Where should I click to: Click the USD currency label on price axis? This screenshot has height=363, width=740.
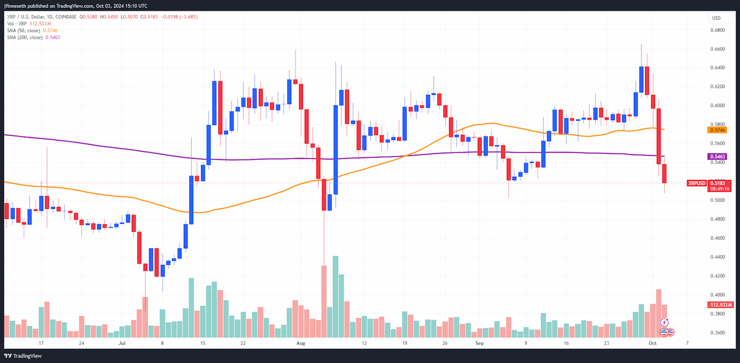point(717,18)
